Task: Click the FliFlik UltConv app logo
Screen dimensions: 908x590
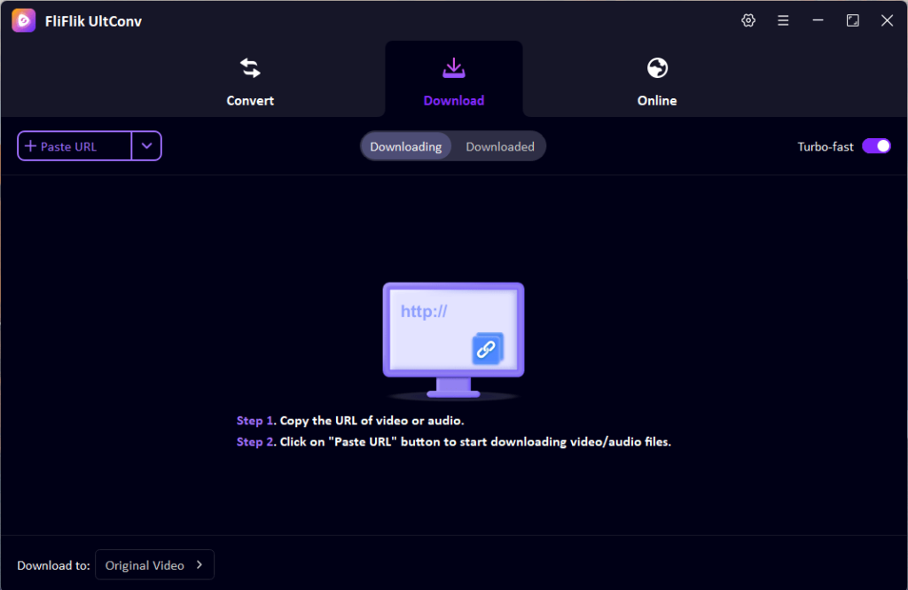Action: click(23, 19)
